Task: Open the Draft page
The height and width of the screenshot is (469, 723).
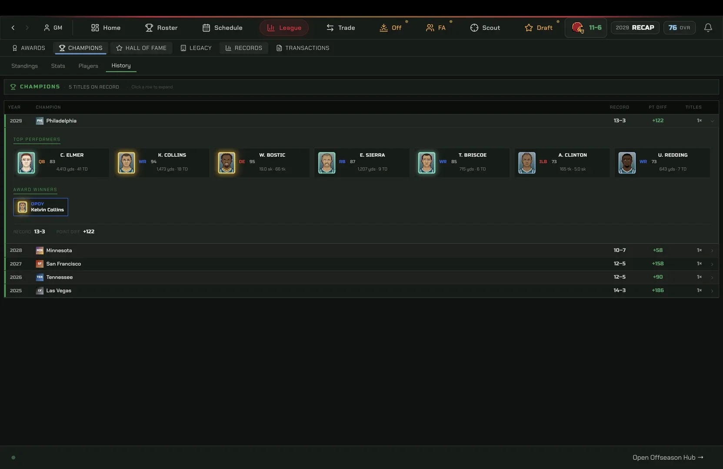Action: click(x=539, y=28)
